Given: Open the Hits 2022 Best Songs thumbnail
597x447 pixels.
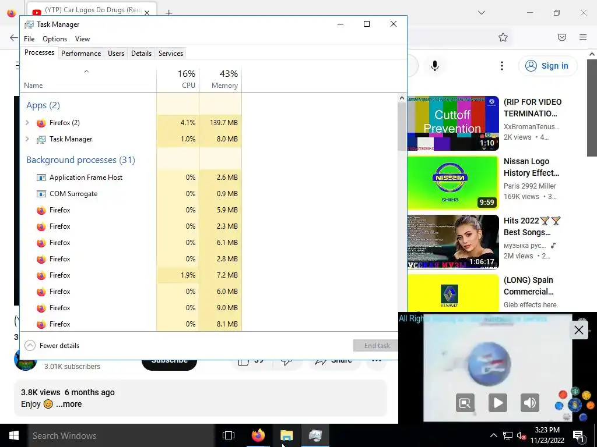Looking at the screenshot, I should [x=453, y=242].
